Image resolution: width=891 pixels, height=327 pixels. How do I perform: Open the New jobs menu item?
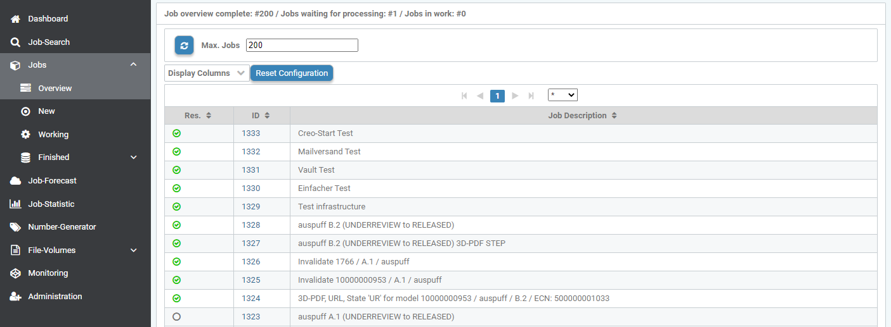tap(46, 111)
